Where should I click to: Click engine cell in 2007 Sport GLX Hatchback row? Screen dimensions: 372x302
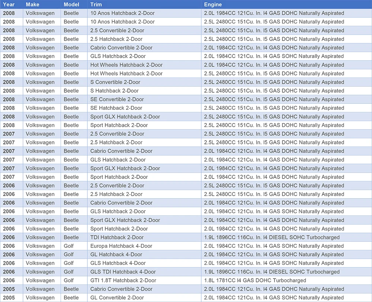[286, 168]
